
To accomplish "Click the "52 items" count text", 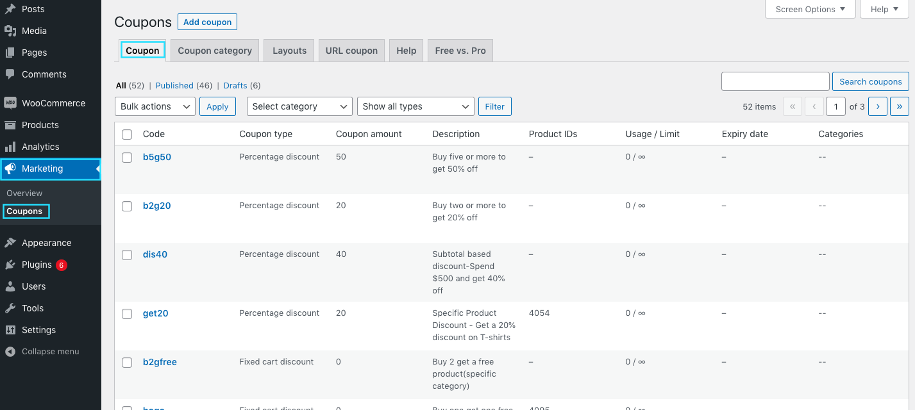I will click(759, 107).
